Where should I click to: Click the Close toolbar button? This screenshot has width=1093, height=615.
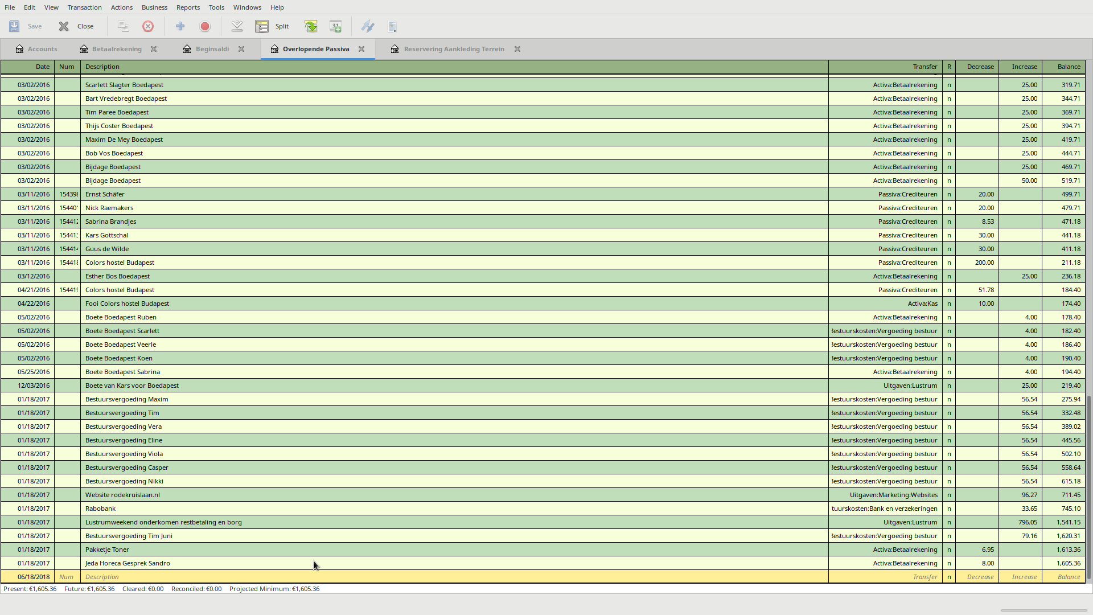(76, 26)
